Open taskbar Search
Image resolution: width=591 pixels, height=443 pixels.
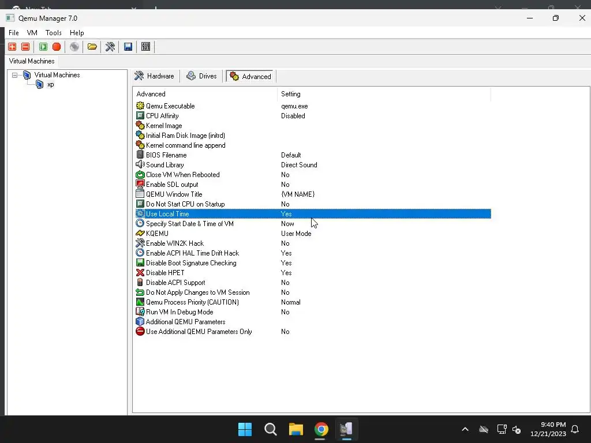[270, 429]
